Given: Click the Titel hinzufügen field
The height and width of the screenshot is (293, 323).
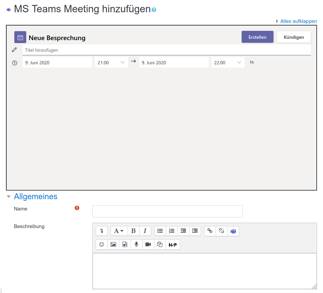Looking at the screenshot, I should pos(166,50).
